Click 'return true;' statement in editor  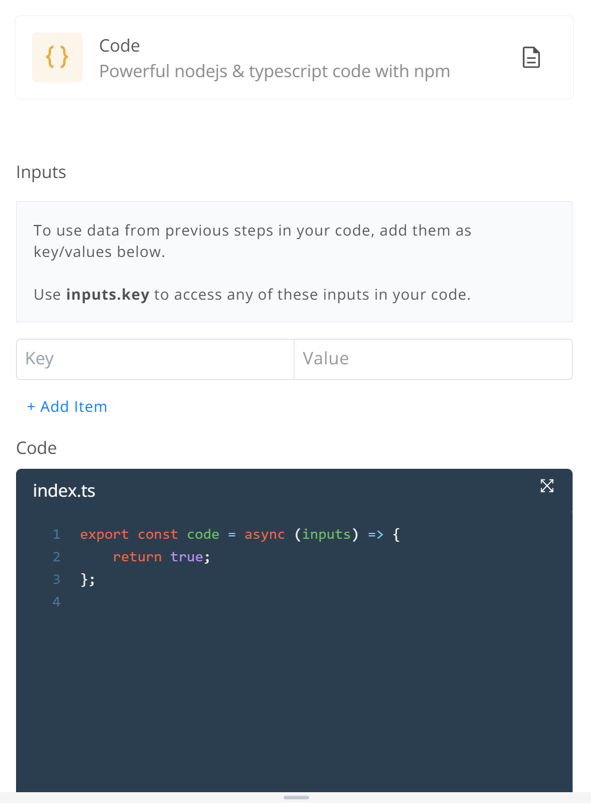click(161, 557)
